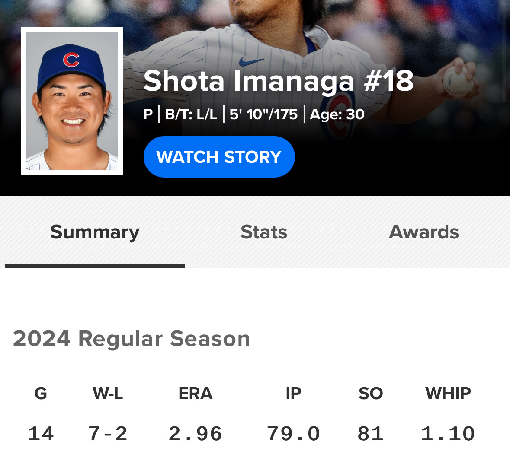Click the Age: 30 text

pos(337,114)
